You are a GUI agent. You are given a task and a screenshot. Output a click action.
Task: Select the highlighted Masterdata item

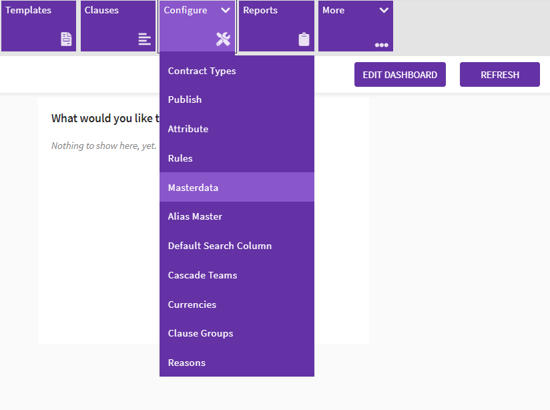point(193,188)
